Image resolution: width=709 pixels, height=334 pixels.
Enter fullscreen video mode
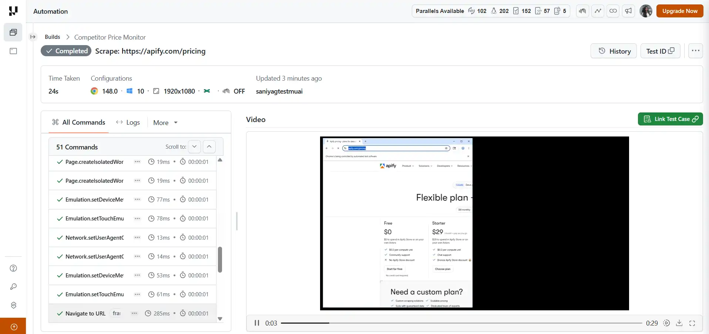[692, 323]
